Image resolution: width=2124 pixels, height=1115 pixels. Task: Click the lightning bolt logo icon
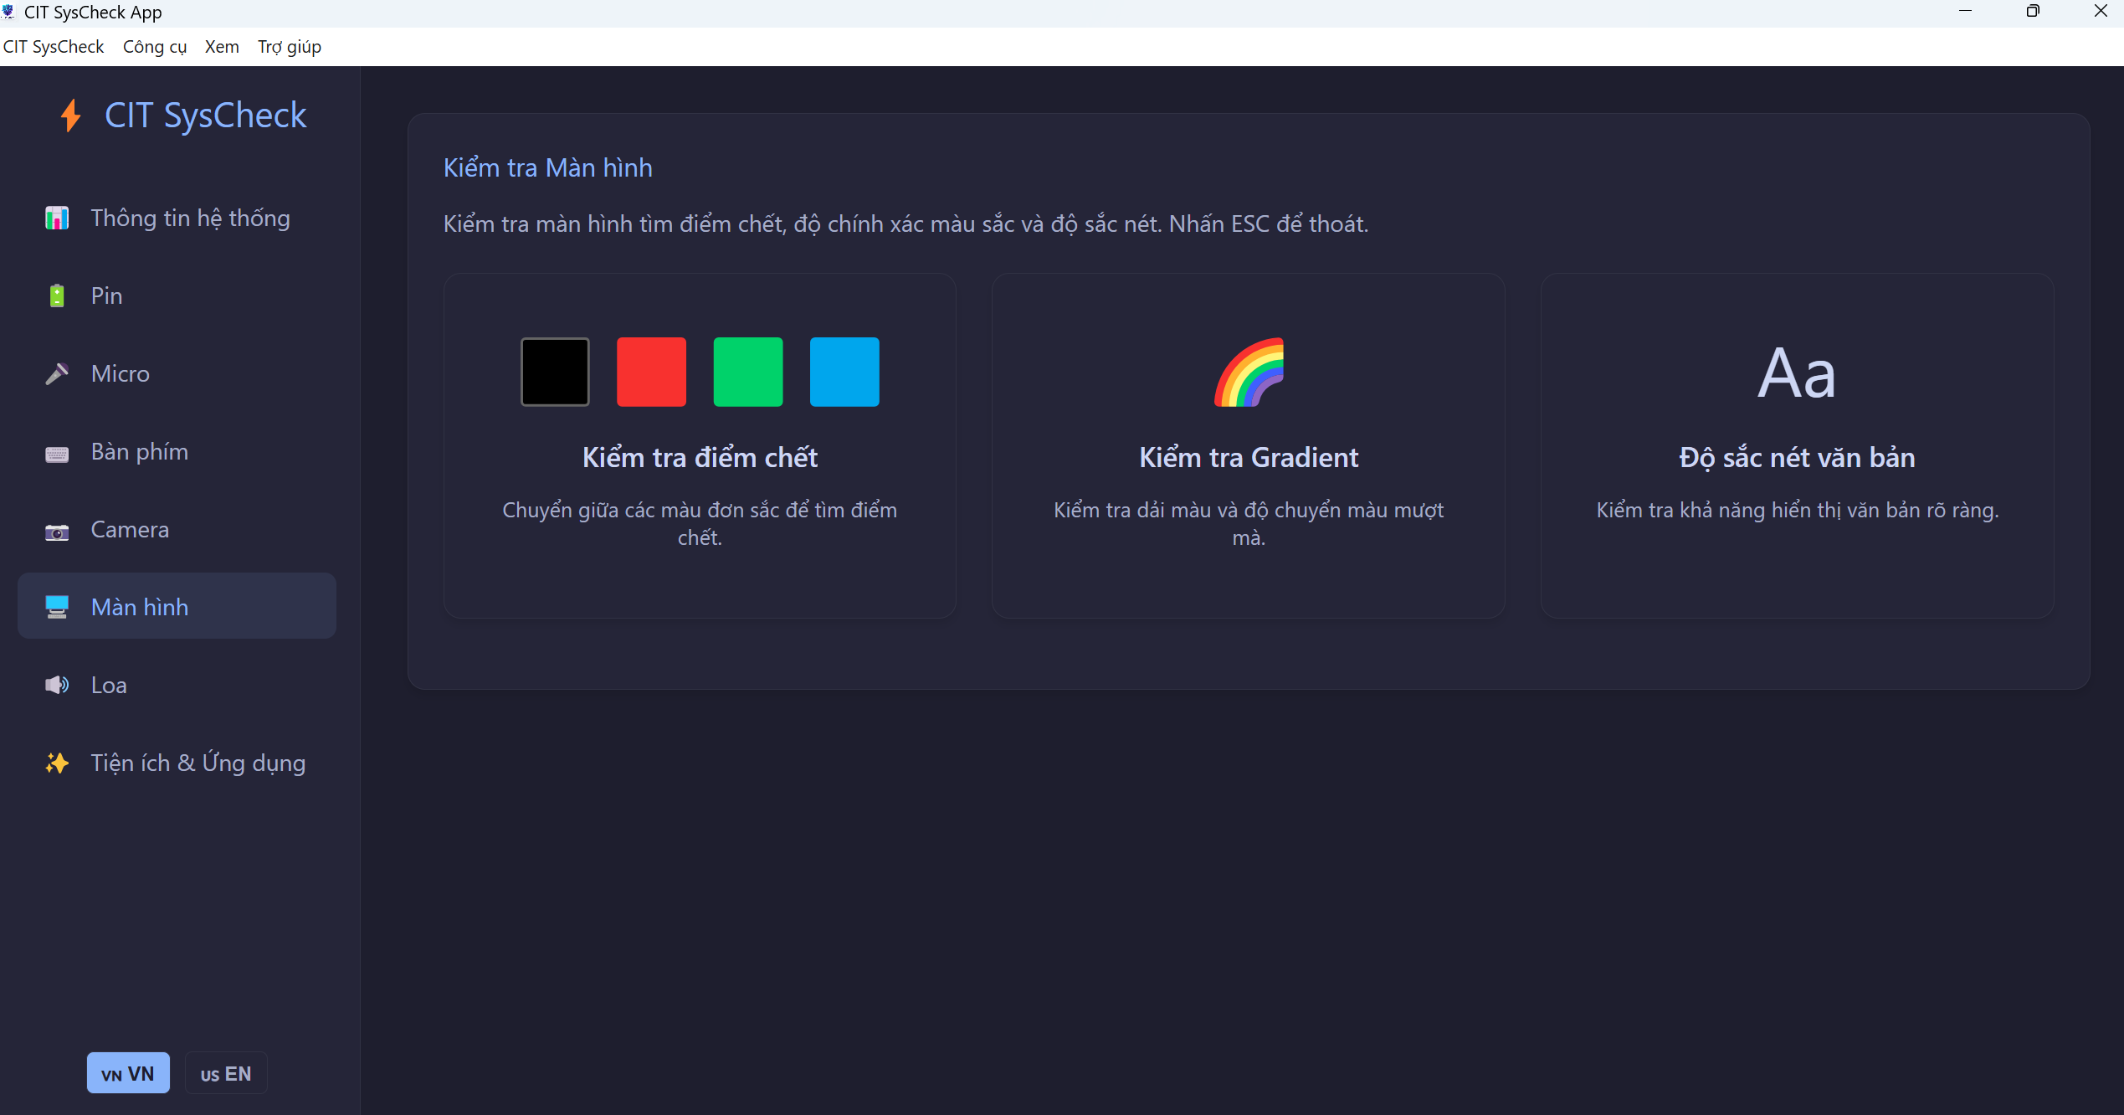[x=71, y=116]
